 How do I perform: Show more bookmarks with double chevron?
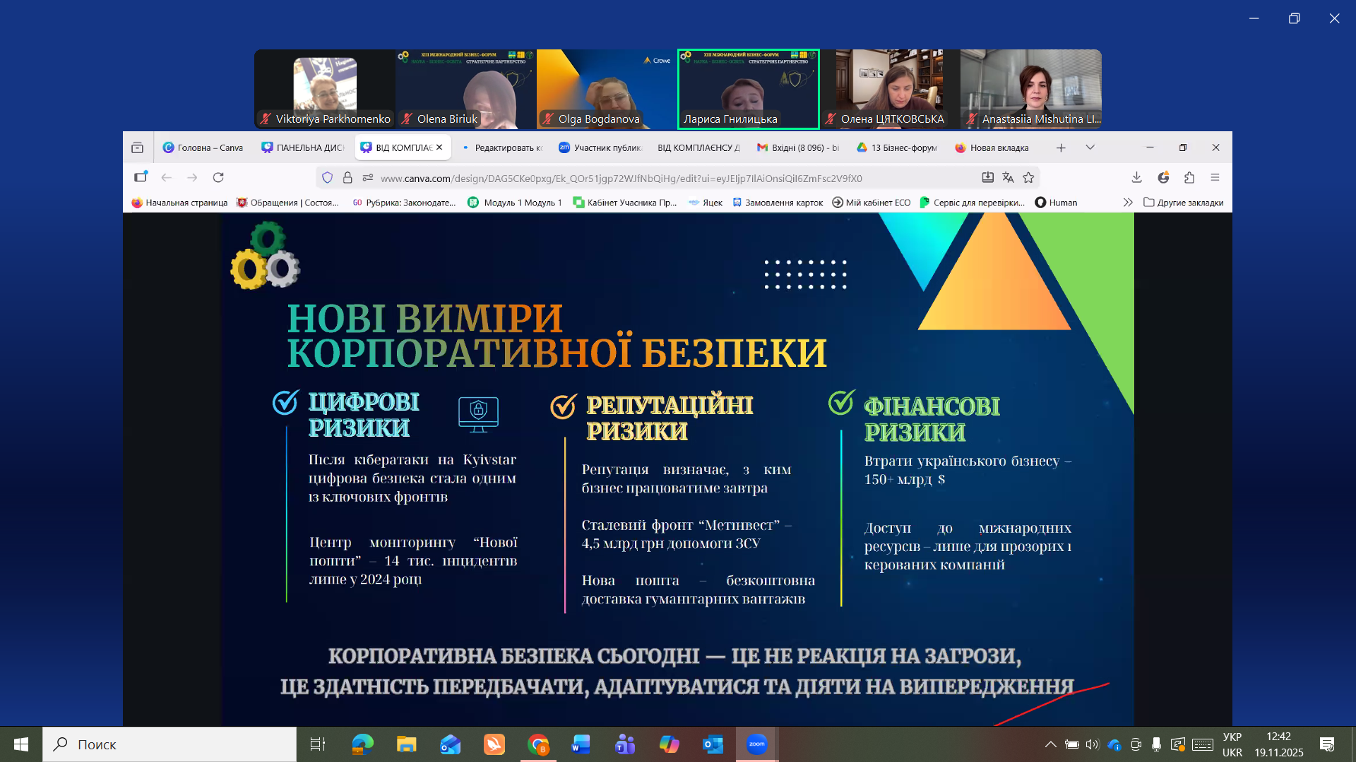pyautogui.click(x=1128, y=202)
